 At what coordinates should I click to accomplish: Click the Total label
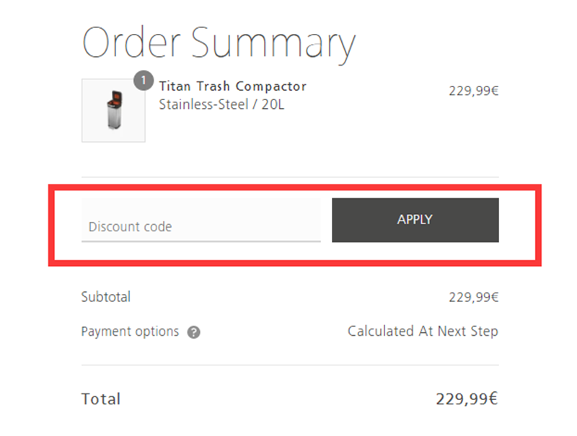click(x=101, y=399)
